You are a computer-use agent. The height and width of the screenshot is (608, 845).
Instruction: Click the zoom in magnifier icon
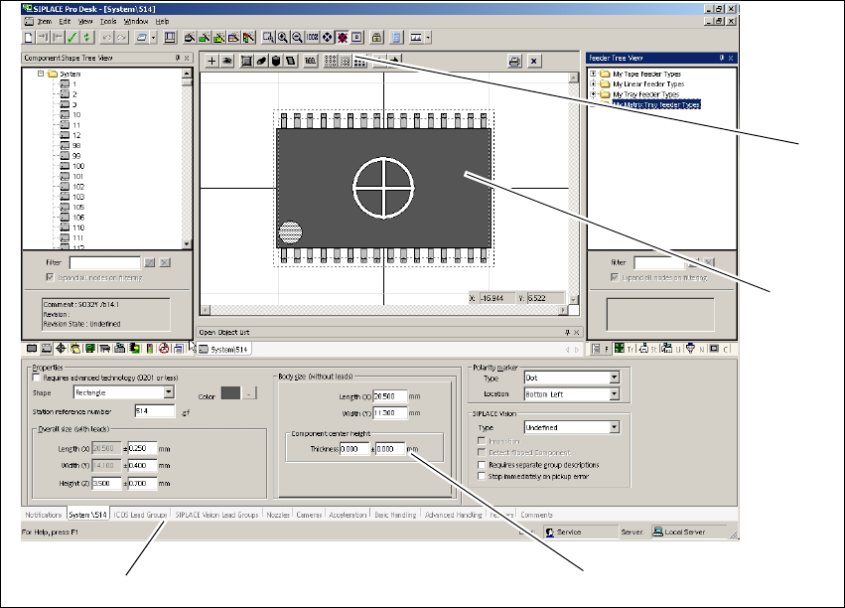tap(283, 38)
